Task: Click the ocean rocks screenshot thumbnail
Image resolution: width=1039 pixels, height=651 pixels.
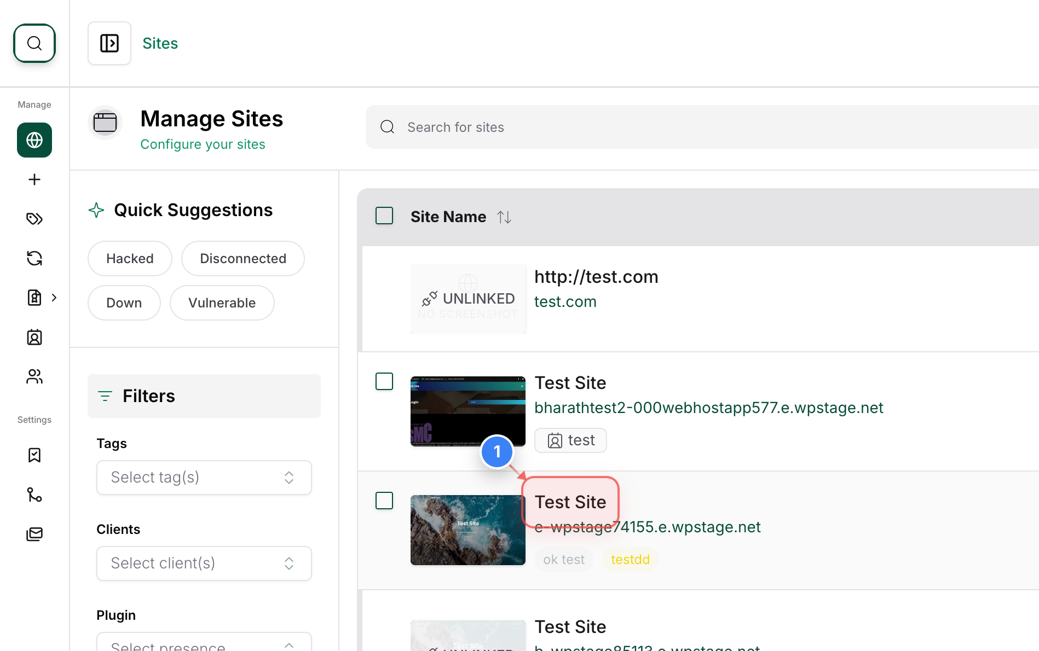Action: coord(468,530)
